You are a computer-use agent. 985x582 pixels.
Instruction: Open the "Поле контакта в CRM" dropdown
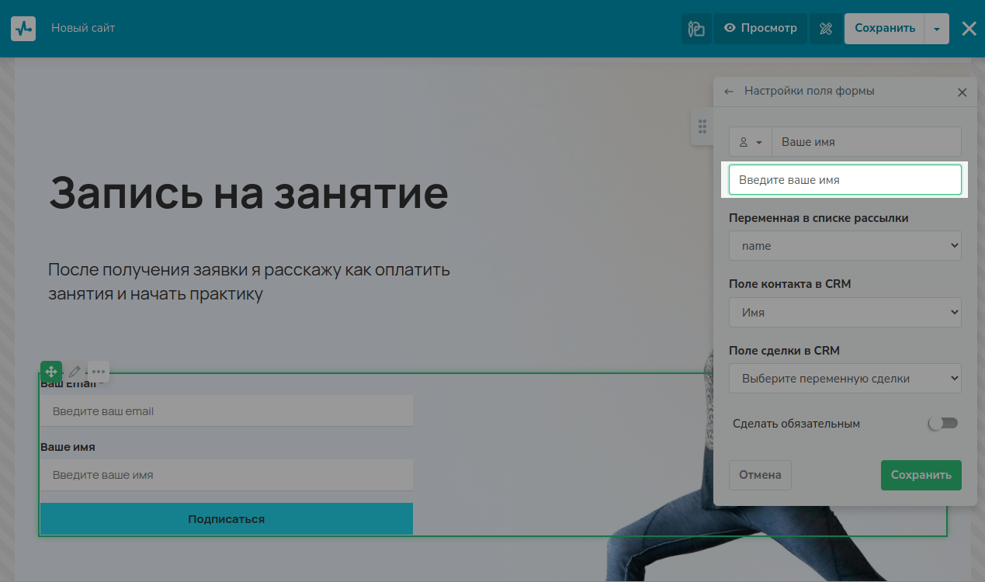[845, 313]
